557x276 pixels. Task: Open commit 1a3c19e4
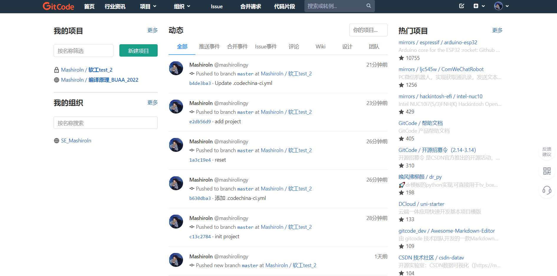click(x=200, y=160)
